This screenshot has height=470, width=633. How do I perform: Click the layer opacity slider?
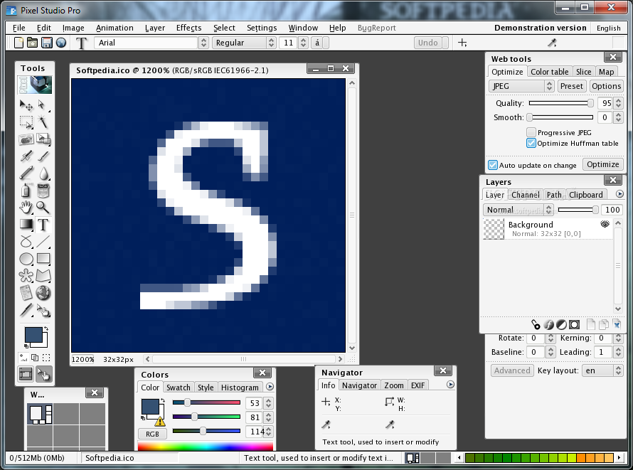(x=578, y=209)
